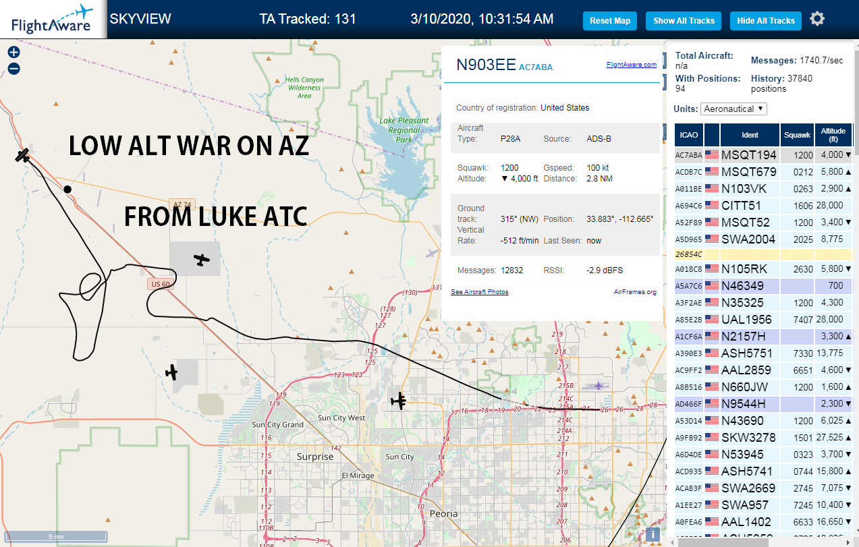859x547 pixels.
Task: Sort table by Altitude column
Action: tap(833, 135)
